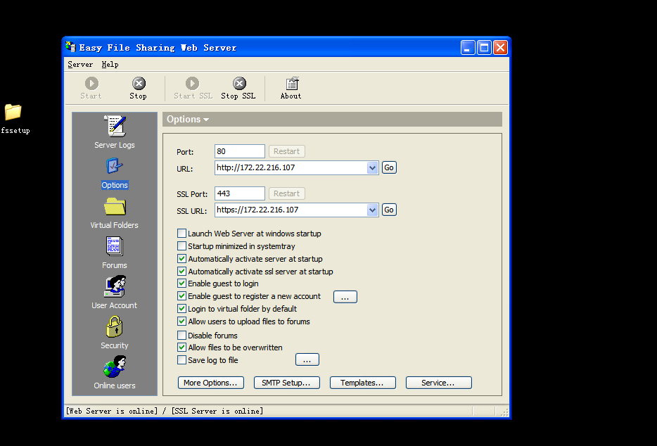Click ellipsis button for Save log file
The image size is (657, 446).
[307, 359]
